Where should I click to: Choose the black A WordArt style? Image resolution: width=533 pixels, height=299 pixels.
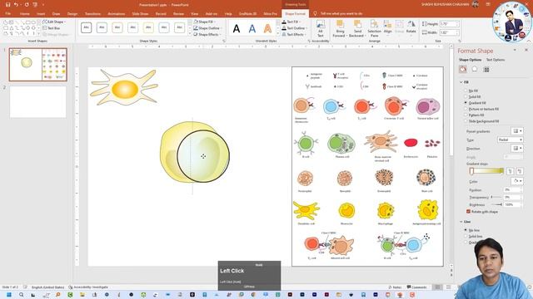click(x=237, y=28)
